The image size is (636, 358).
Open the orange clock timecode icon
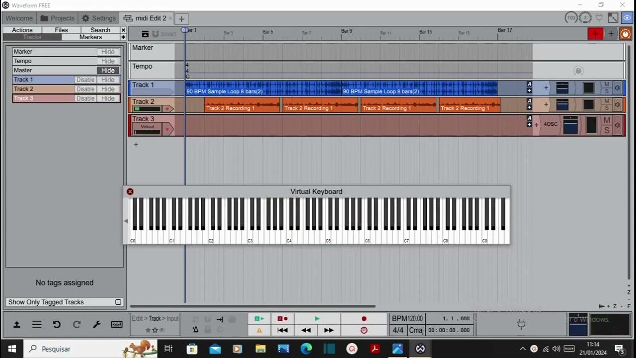[x=364, y=330]
